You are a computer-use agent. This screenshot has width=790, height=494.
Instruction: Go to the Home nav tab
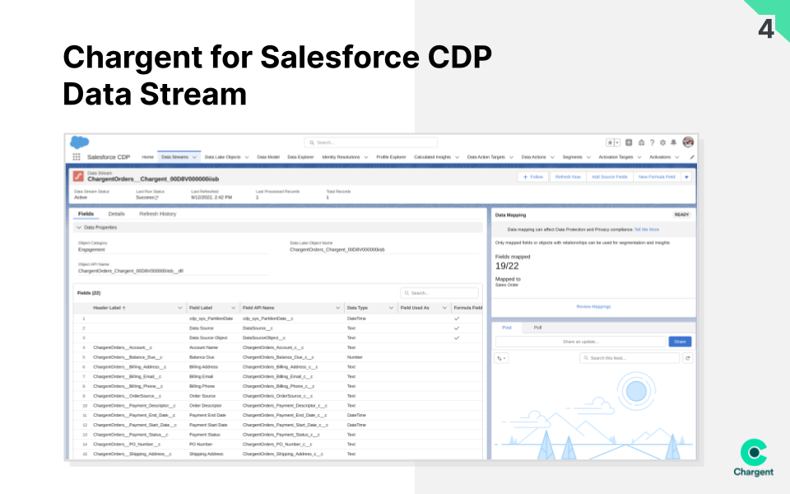(x=147, y=157)
